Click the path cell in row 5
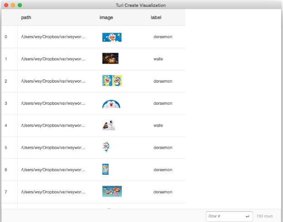This screenshot has height=222, width=283. pos(53,148)
